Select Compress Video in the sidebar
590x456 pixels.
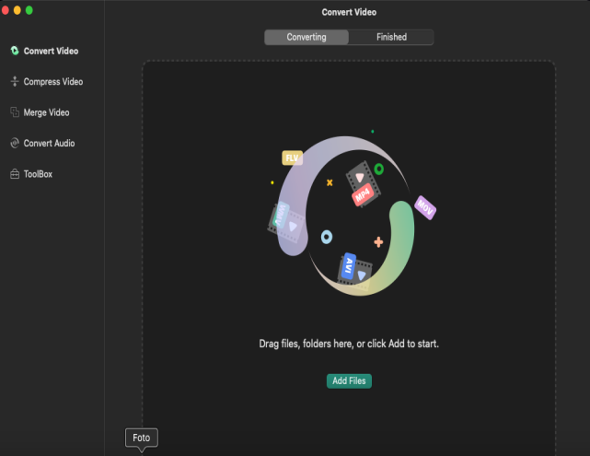tap(53, 82)
